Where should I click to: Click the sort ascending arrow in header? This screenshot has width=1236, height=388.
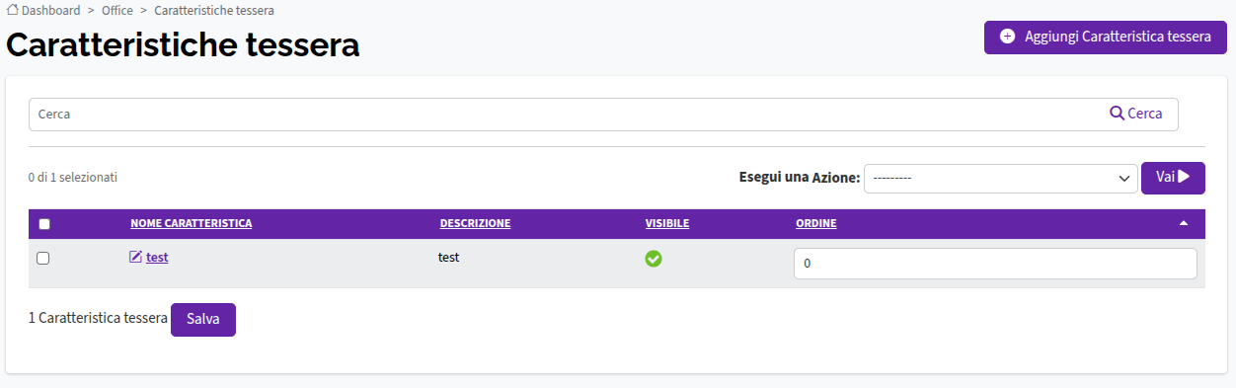pyautogui.click(x=1184, y=223)
